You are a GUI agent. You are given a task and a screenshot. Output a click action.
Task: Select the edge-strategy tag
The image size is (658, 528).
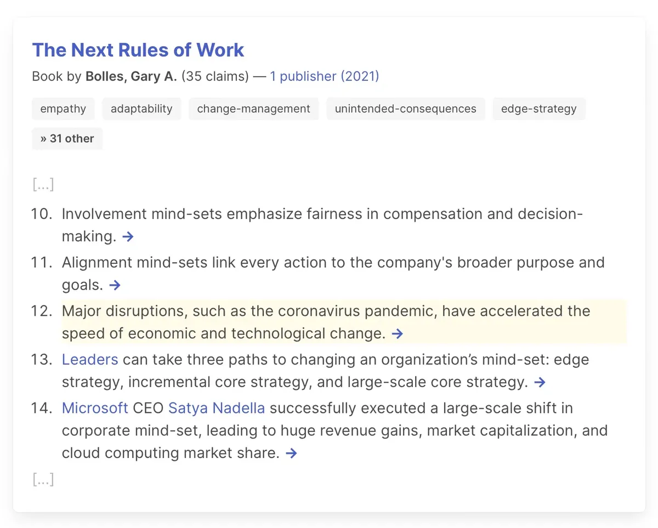[x=539, y=109]
